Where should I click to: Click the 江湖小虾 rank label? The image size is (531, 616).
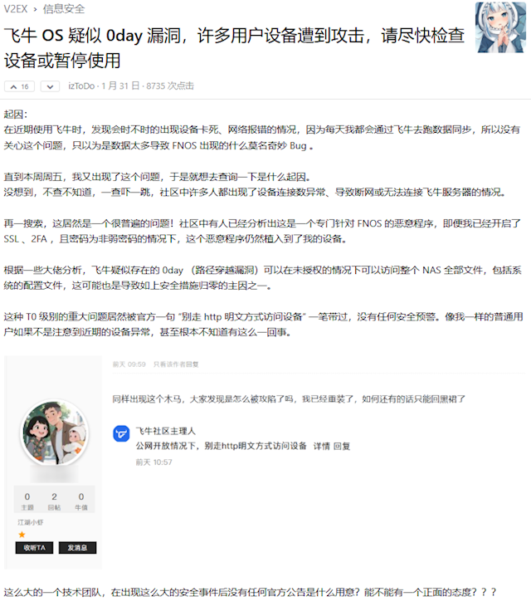30,522
